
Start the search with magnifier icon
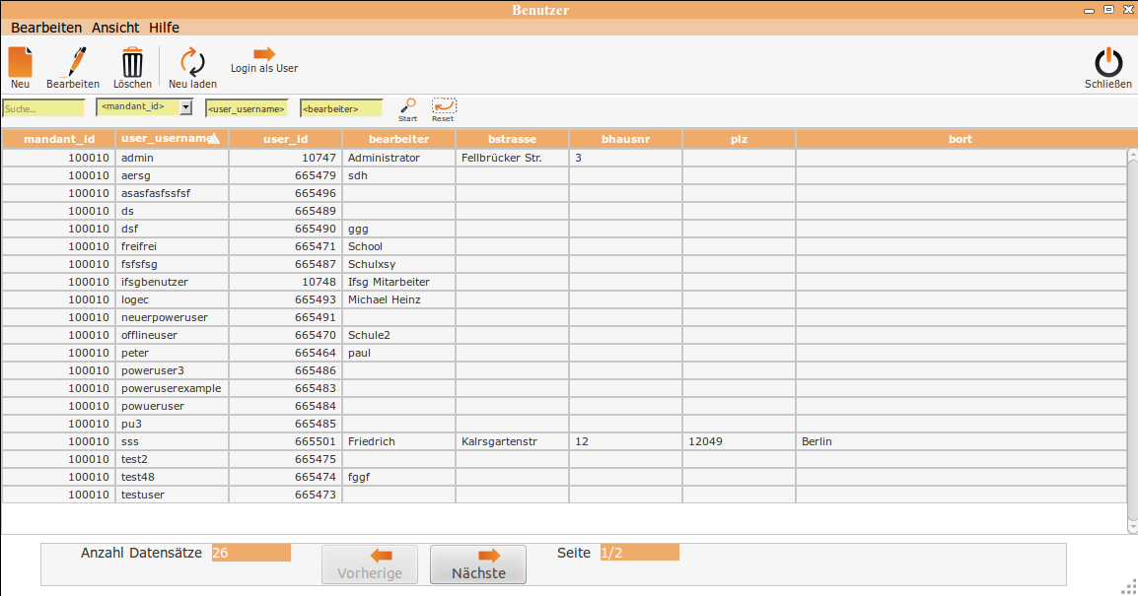point(407,104)
